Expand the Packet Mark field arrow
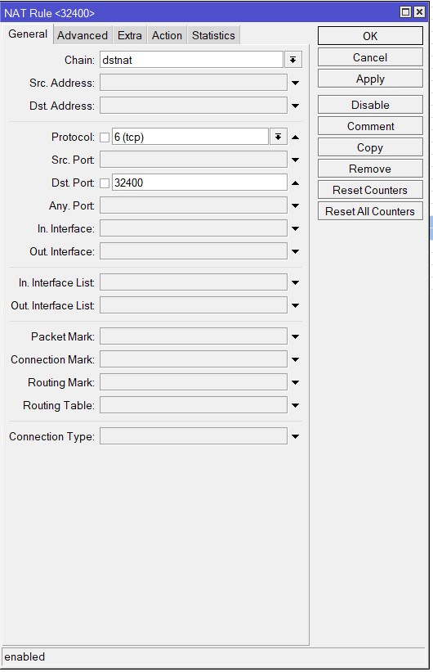Viewport: 433px width, 672px height. [x=295, y=337]
